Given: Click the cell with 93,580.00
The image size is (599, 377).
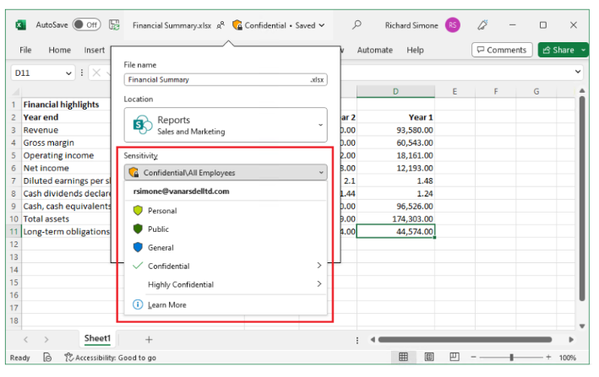Looking at the screenshot, I should tap(395, 130).
